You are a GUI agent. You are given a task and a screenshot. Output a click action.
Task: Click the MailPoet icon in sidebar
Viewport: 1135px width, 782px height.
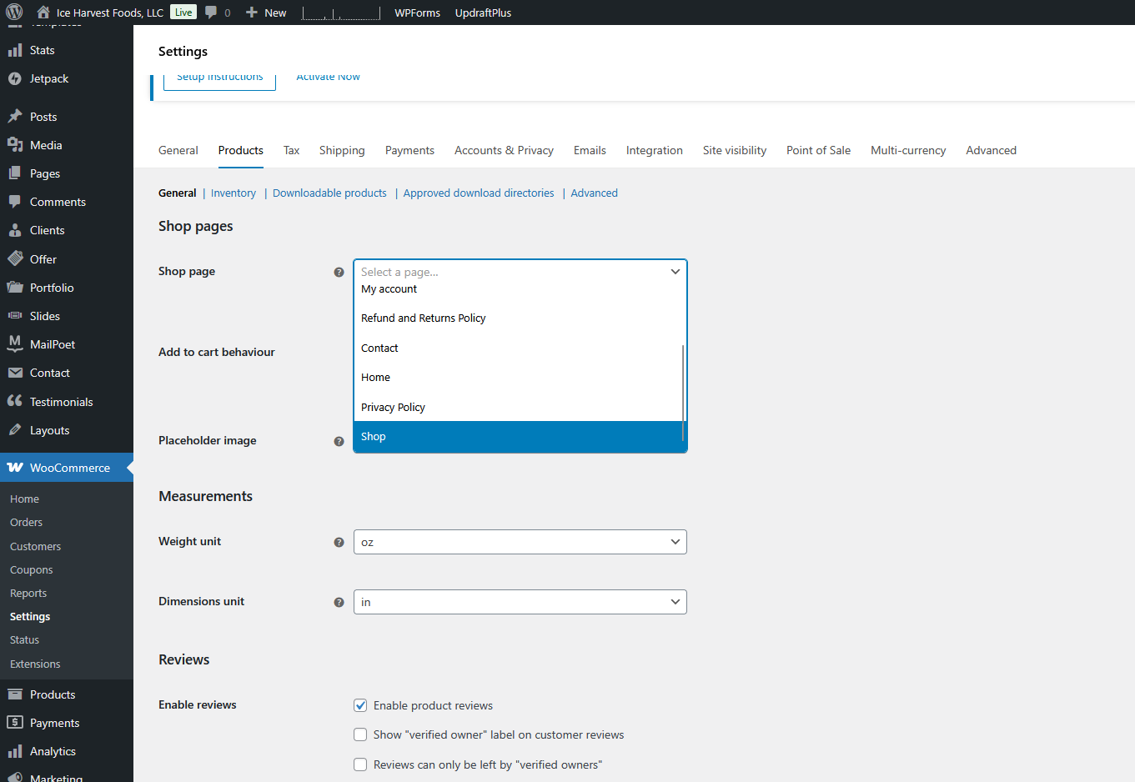click(15, 344)
